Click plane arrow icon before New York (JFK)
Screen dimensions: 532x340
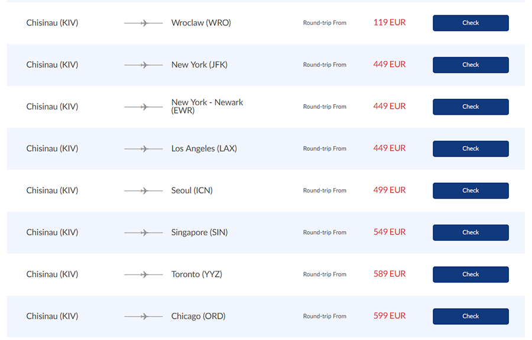[x=144, y=65]
